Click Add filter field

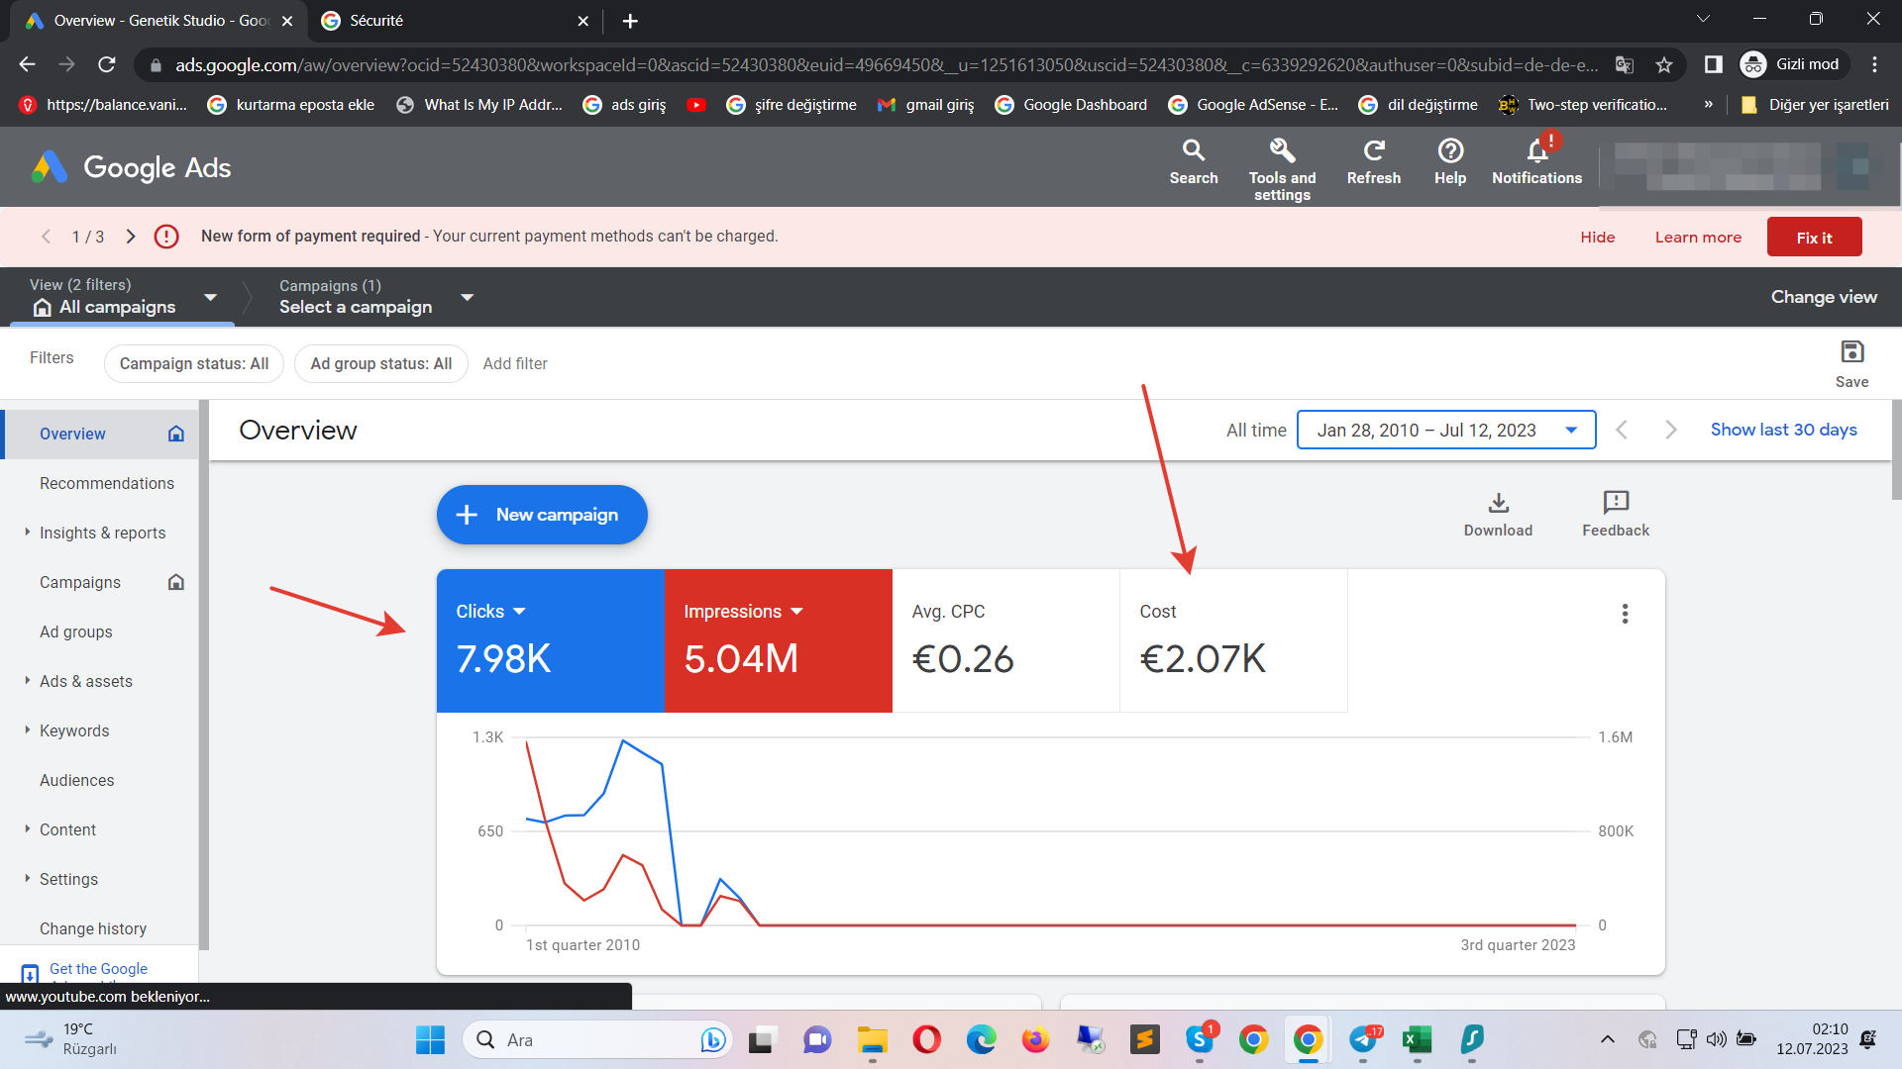pyautogui.click(x=515, y=363)
